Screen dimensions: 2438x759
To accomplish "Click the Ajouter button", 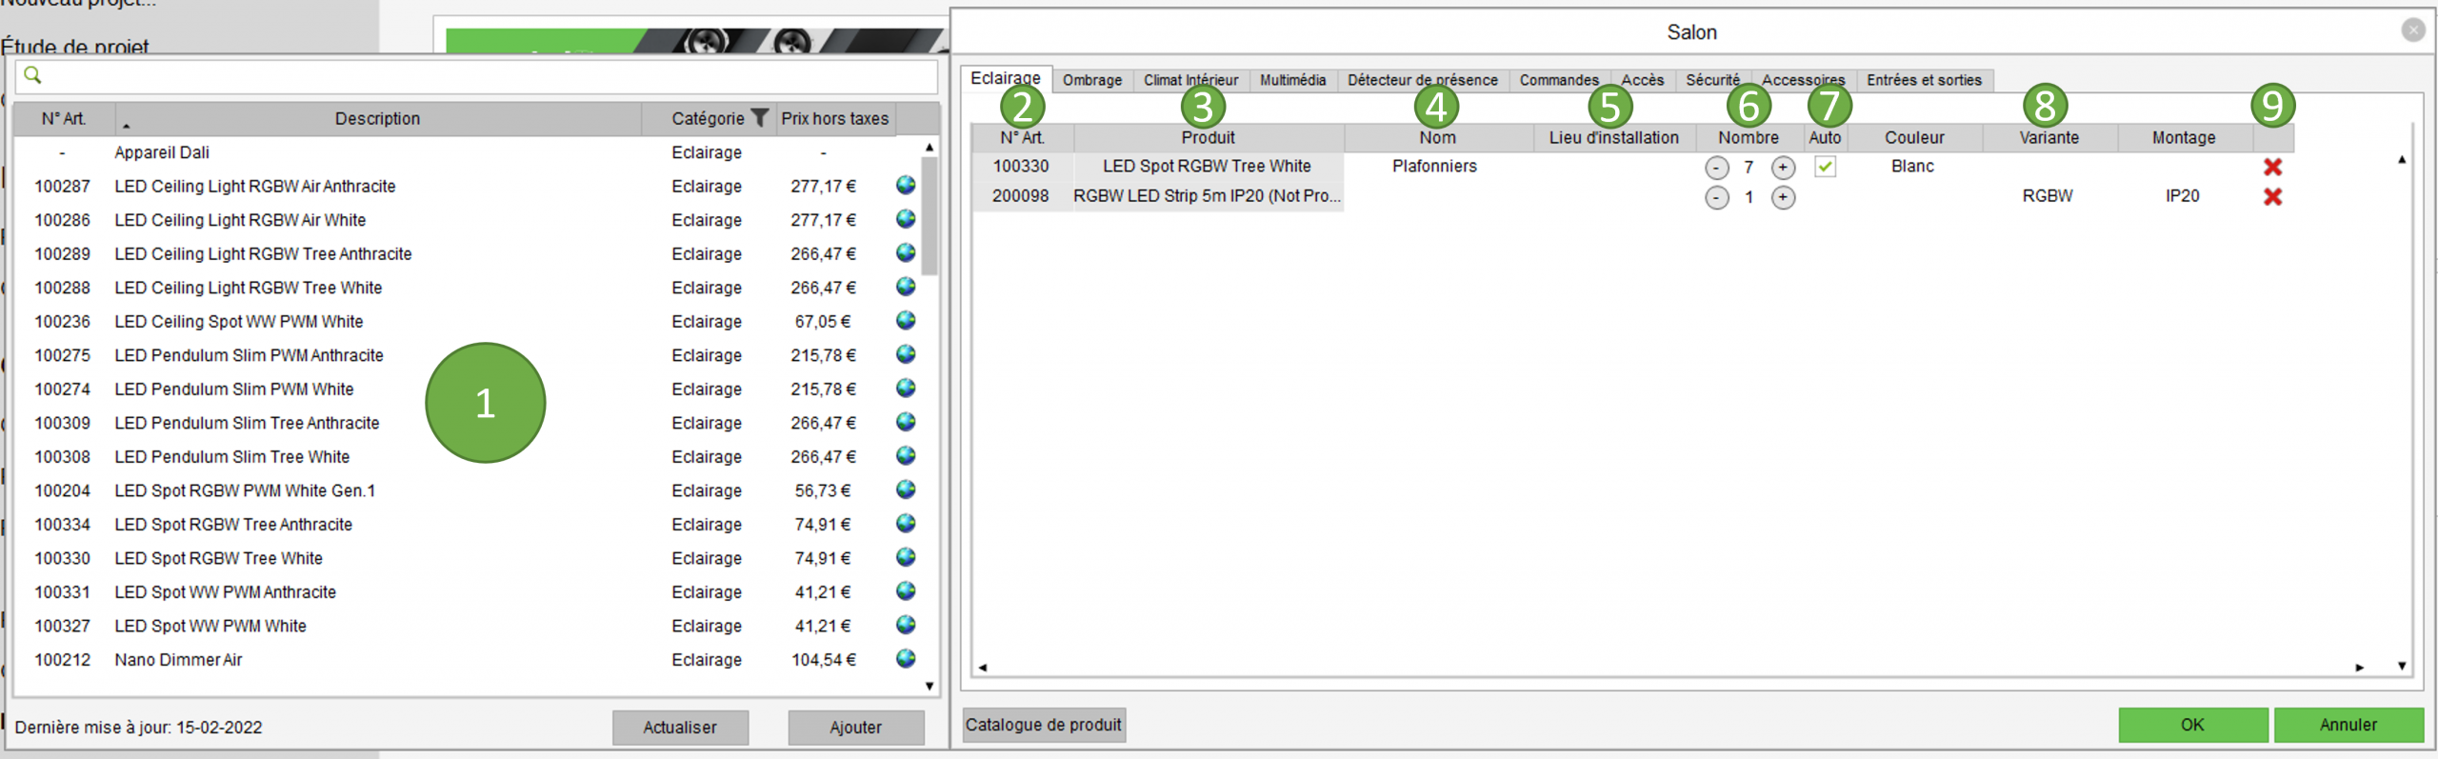I will [x=855, y=728].
